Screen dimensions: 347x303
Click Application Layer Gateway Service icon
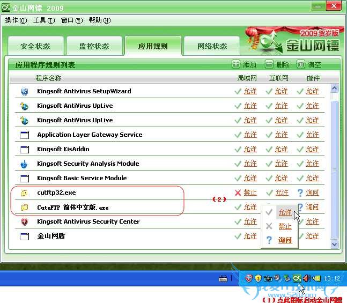tap(25, 135)
